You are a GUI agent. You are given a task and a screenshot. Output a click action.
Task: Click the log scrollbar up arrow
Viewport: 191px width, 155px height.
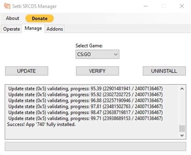(182, 89)
